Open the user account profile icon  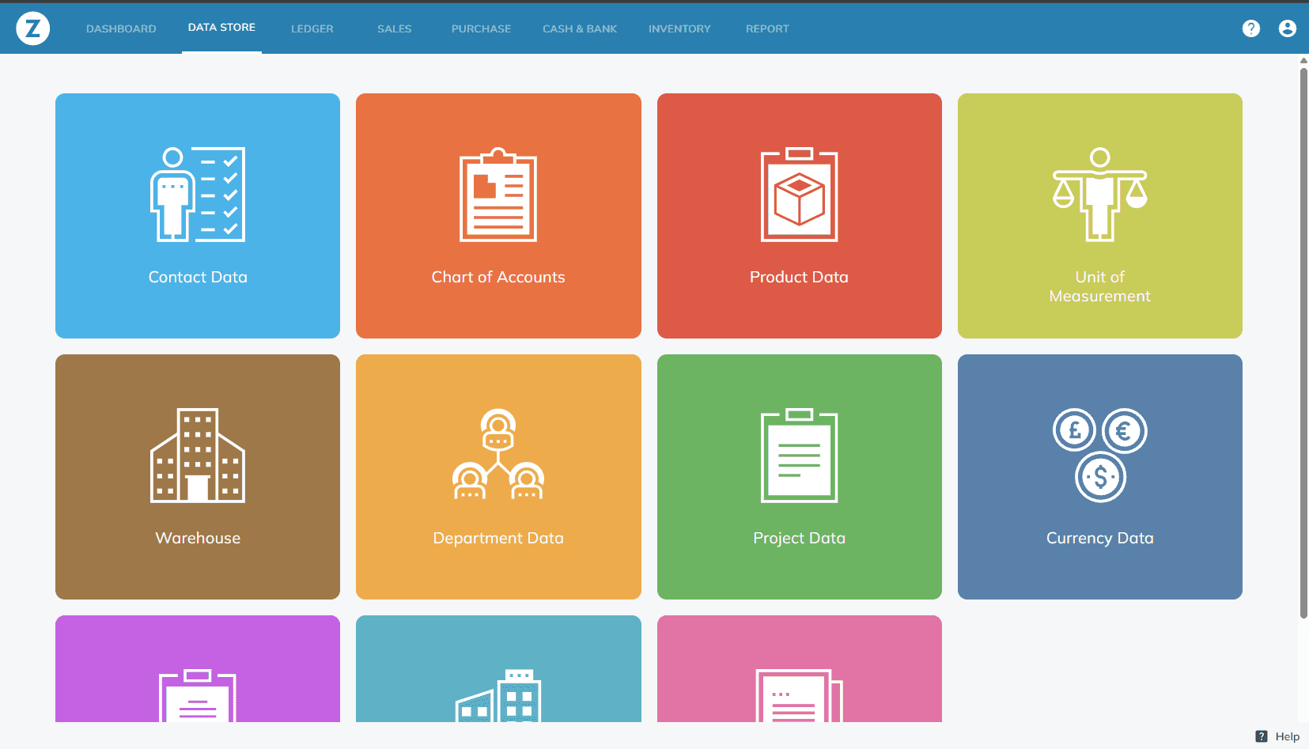(x=1288, y=28)
